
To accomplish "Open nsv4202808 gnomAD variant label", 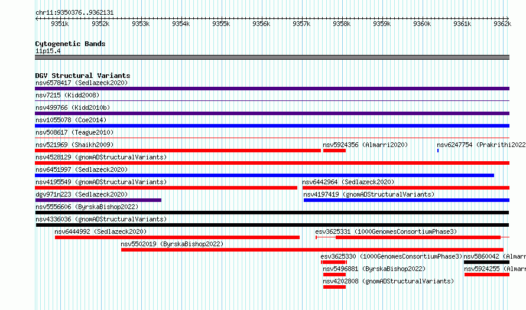I will coord(388,281).
